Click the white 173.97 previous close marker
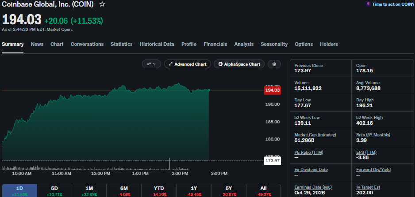Screen dimensions: 415x197 click(x=273, y=160)
